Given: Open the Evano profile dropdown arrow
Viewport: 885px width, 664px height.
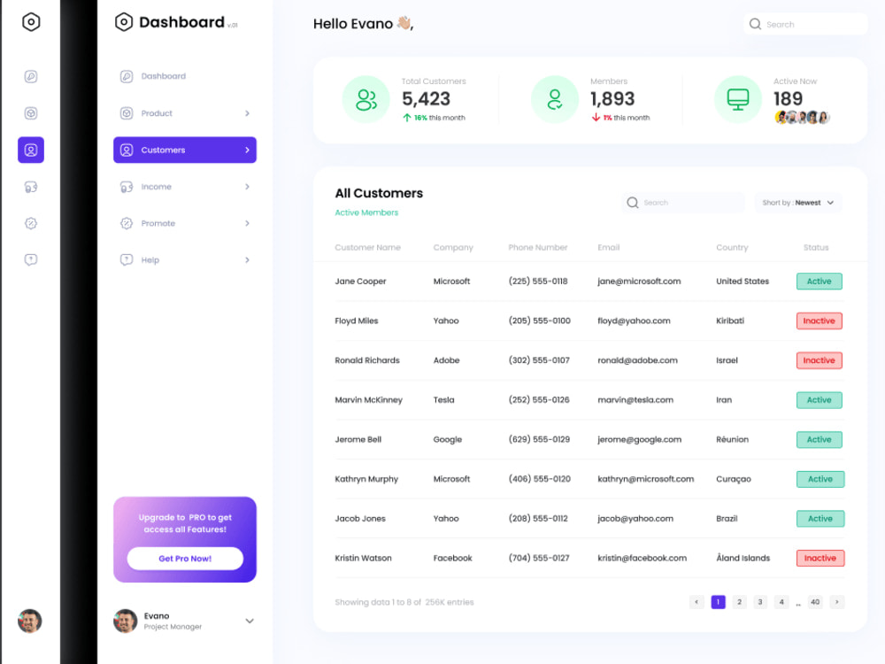Looking at the screenshot, I should point(250,622).
